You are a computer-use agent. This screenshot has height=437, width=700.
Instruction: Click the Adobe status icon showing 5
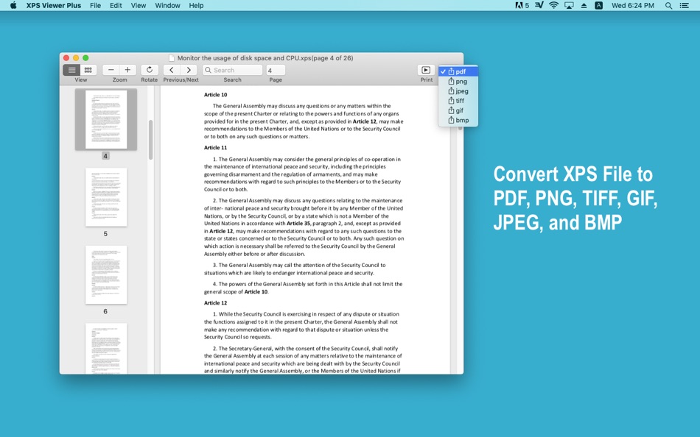point(522,5)
